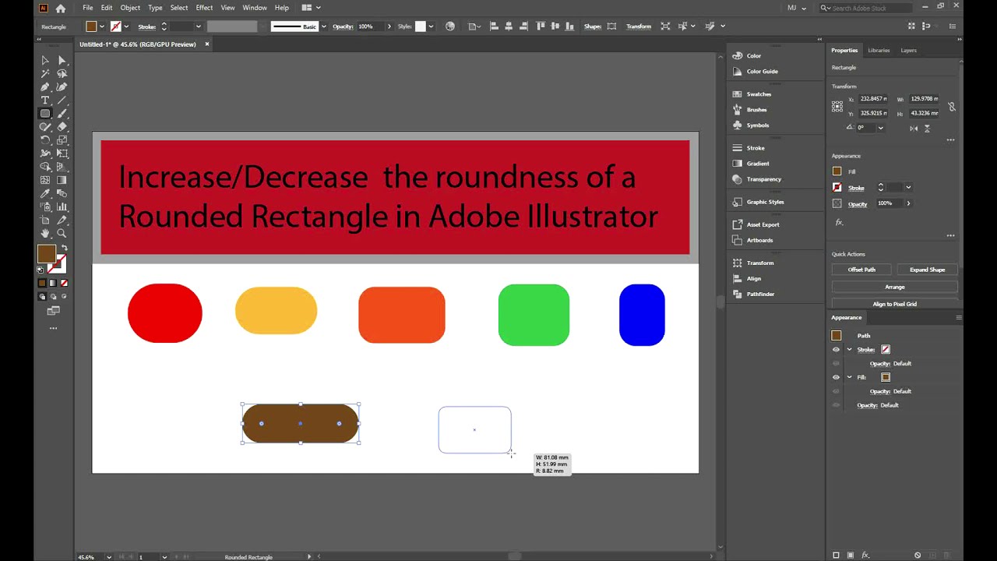This screenshot has width=997, height=561.
Task: Click Stroke swatch in Properties panel
Action: point(837,188)
